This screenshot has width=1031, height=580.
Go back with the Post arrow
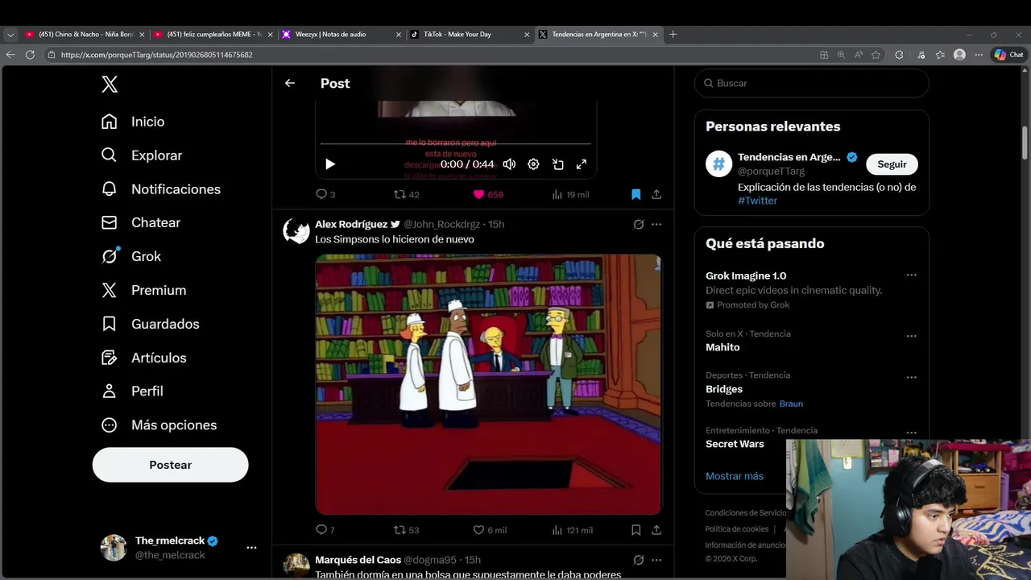click(x=290, y=83)
